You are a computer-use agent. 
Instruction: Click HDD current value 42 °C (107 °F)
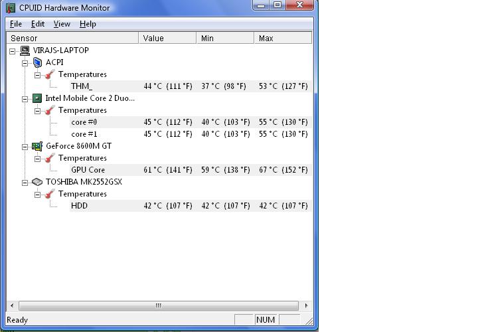pos(168,206)
